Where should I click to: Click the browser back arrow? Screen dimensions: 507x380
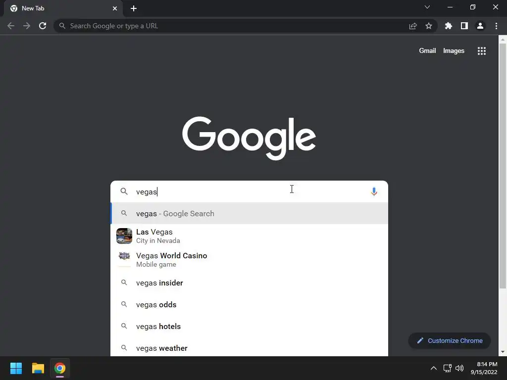pos(11,26)
